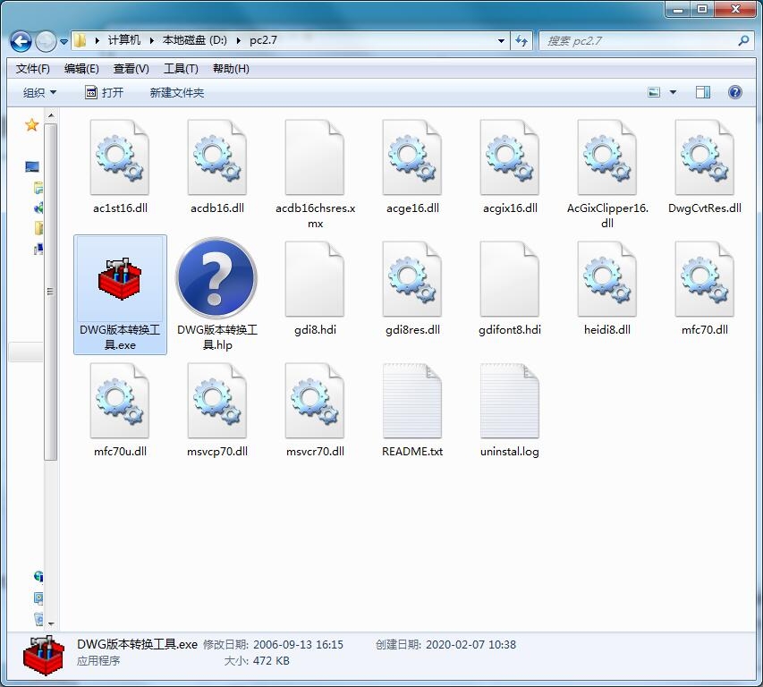Select the DWG版本转换工具.hlp help icon
This screenshot has height=687, width=763.
216,278
